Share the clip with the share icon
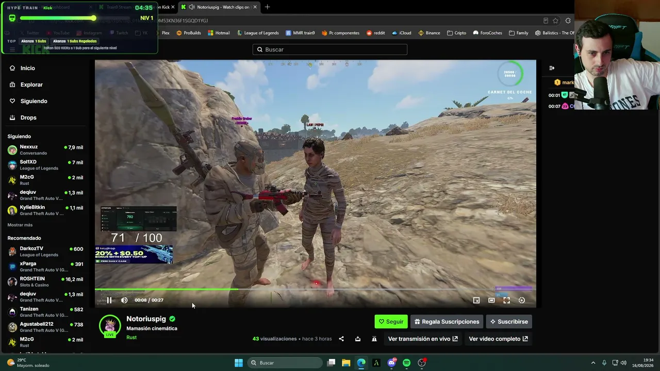Screen dimensions: 660x371 point(341,339)
